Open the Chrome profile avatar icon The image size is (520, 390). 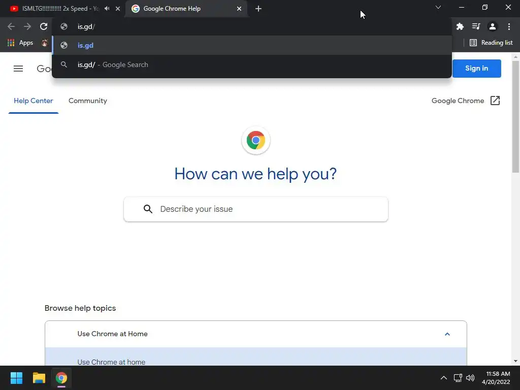click(x=493, y=26)
